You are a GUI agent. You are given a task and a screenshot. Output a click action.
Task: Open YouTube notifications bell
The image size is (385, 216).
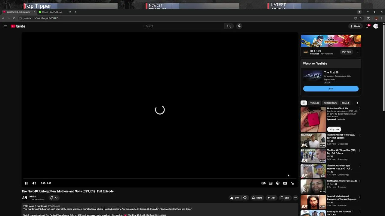(367, 26)
